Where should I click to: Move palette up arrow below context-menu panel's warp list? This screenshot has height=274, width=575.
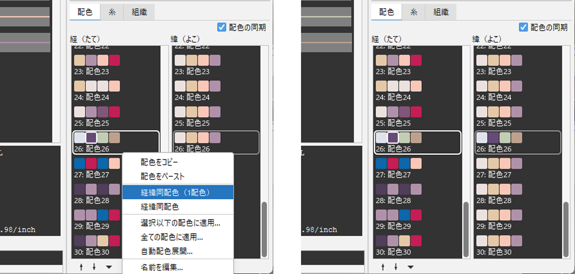point(81,266)
